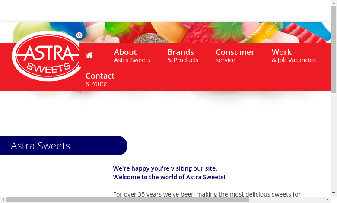Click the yellow gummy worm in the banner
337x203 pixels.
pos(262,32)
